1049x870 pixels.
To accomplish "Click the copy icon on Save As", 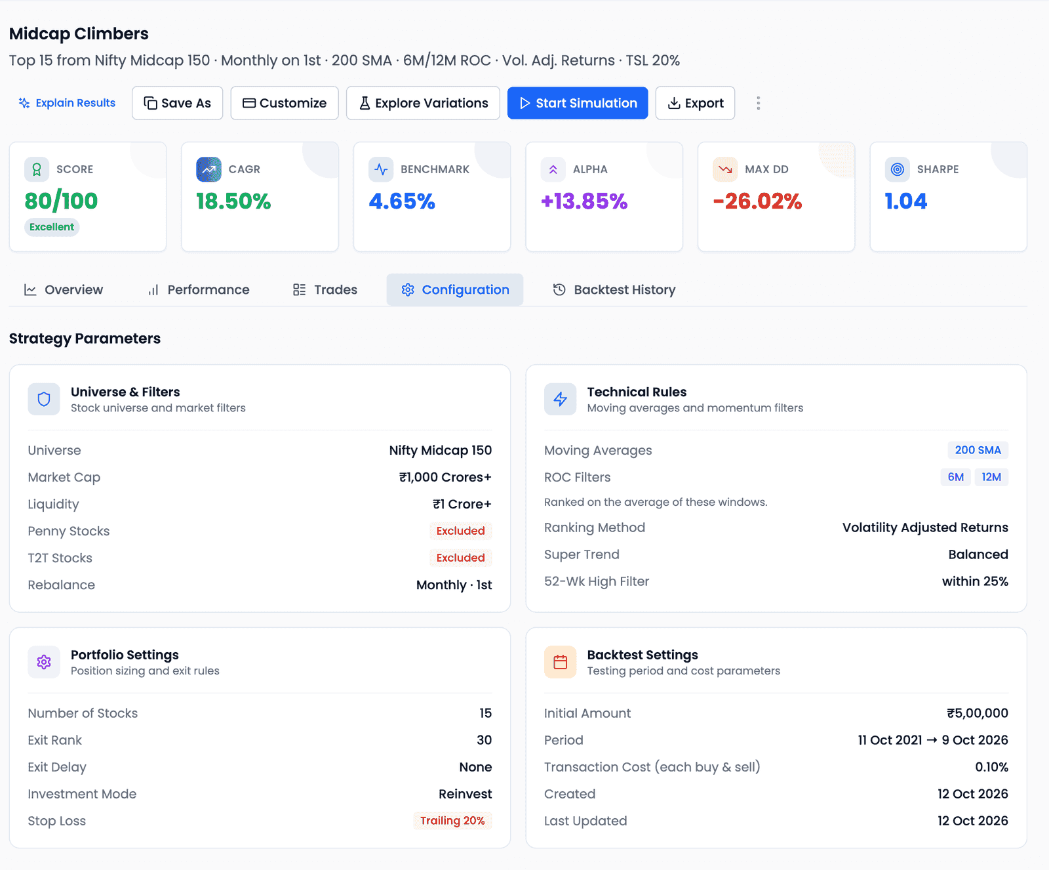I will [150, 103].
